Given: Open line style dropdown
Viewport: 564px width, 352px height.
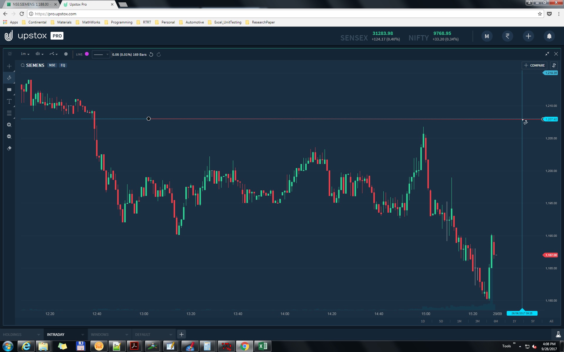Looking at the screenshot, I should click(101, 54).
